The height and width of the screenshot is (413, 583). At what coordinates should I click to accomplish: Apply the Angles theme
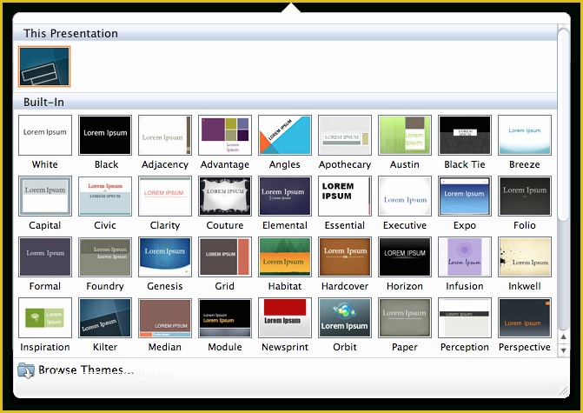[x=285, y=135]
